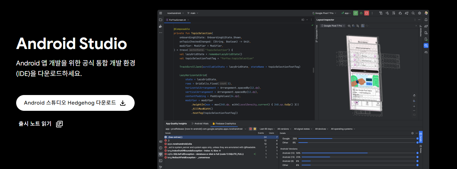Open Layout Inspector Google Pixel 7 Pro dropdown
This screenshot has height=169, width=457.
click(333, 26)
